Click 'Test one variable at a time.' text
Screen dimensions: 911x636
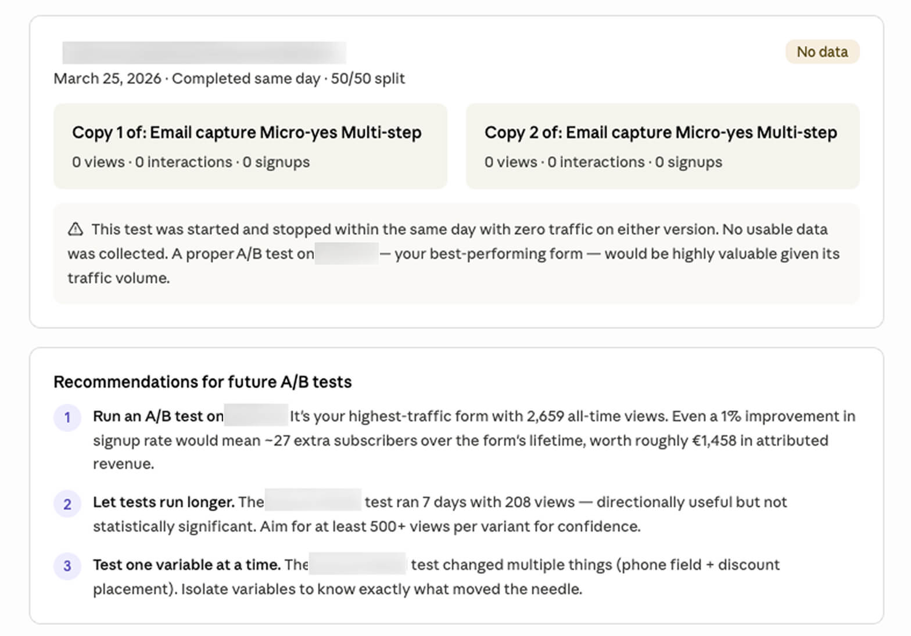pyautogui.click(x=187, y=565)
